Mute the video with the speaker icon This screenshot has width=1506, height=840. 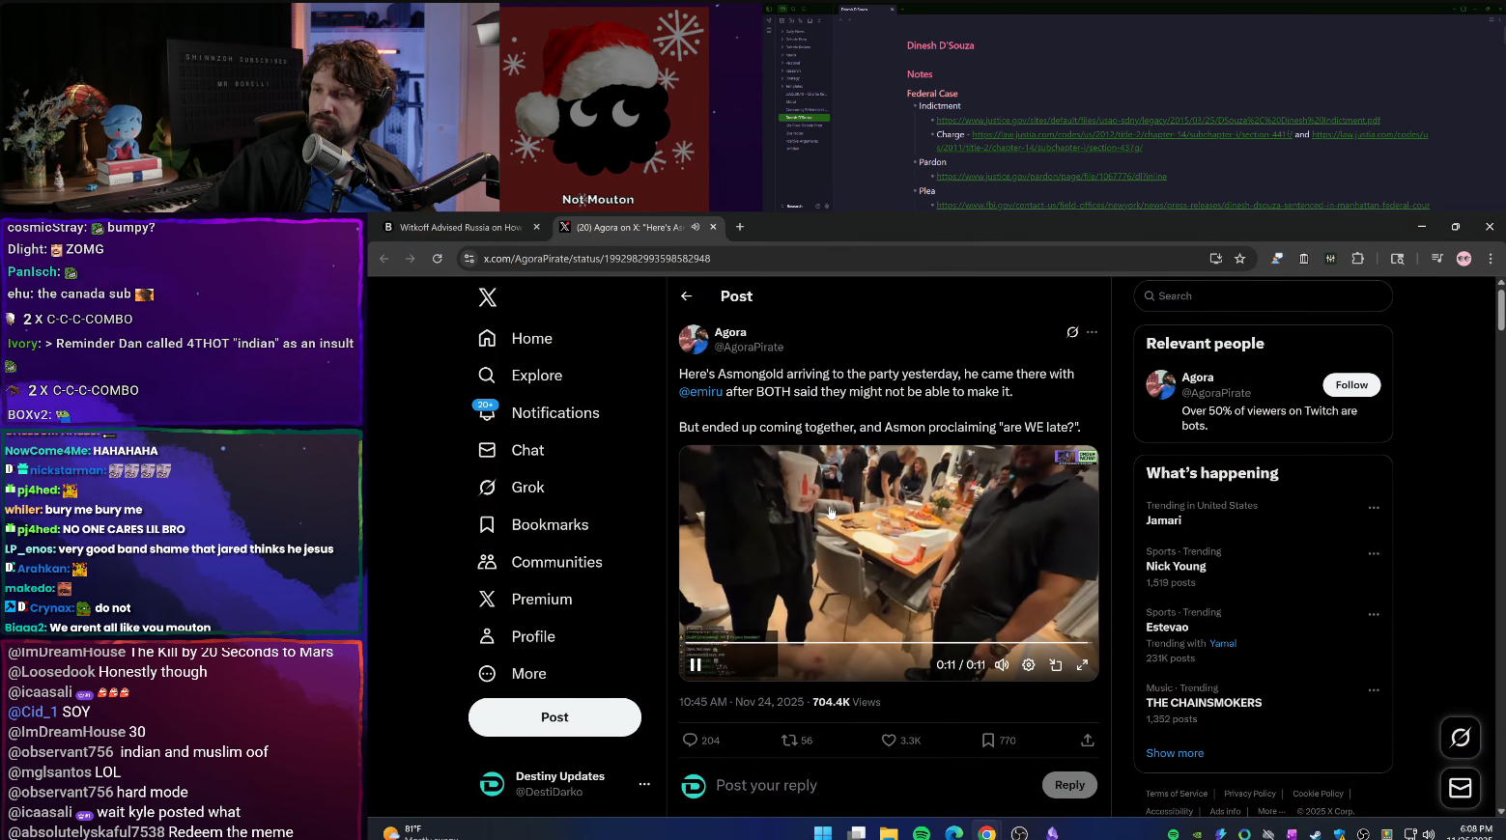click(x=1002, y=665)
